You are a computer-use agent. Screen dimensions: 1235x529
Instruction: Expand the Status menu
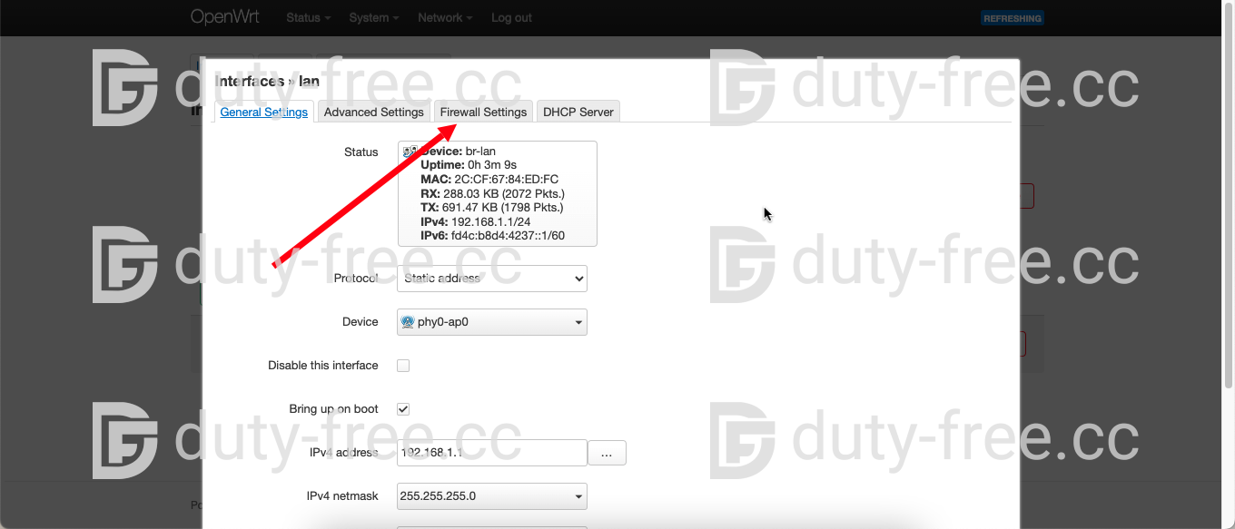[x=307, y=17]
